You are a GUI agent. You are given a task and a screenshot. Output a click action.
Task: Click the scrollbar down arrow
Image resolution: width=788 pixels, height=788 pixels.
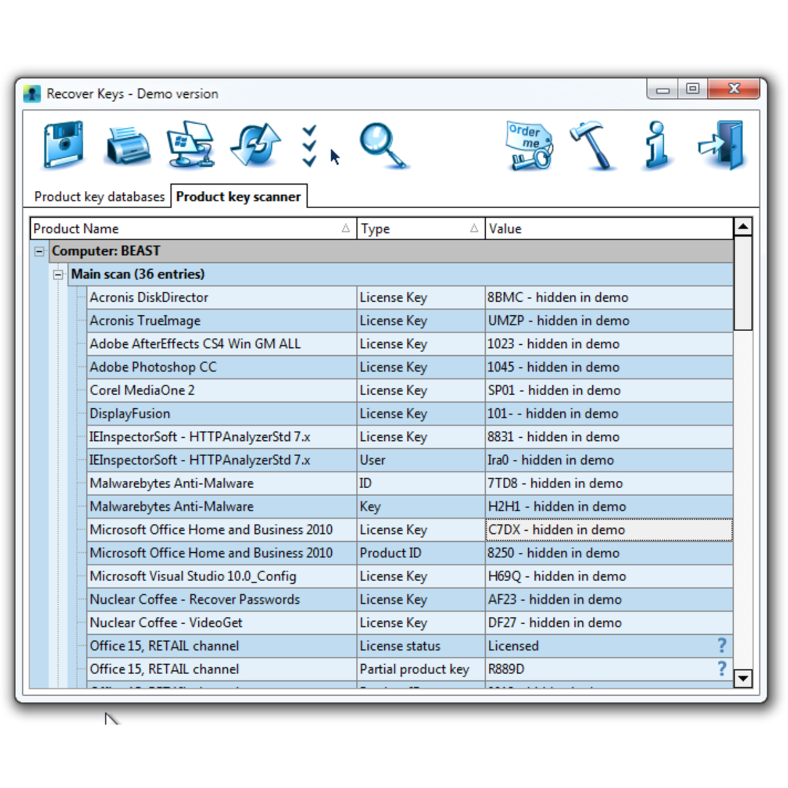pyautogui.click(x=743, y=678)
